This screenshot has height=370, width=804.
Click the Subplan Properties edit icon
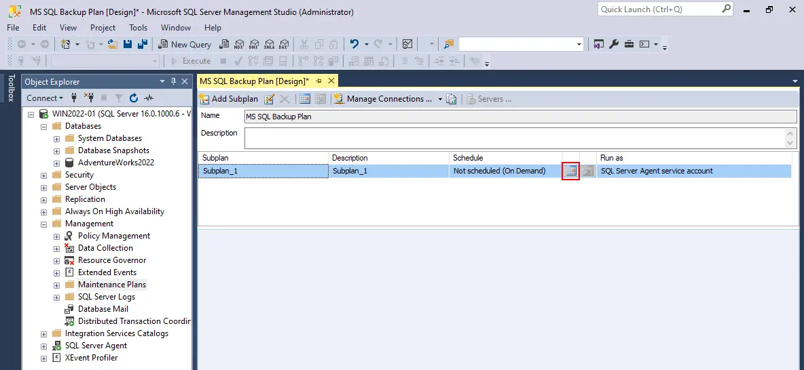click(269, 99)
